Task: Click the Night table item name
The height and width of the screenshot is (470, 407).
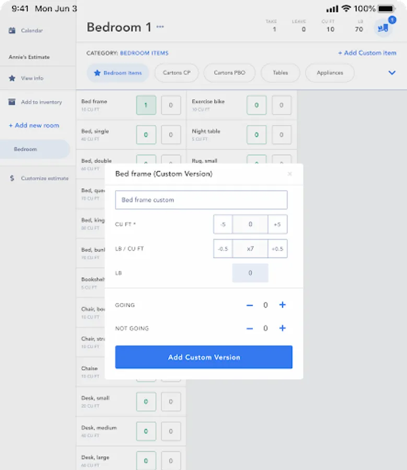Action: [x=206, y=131]
